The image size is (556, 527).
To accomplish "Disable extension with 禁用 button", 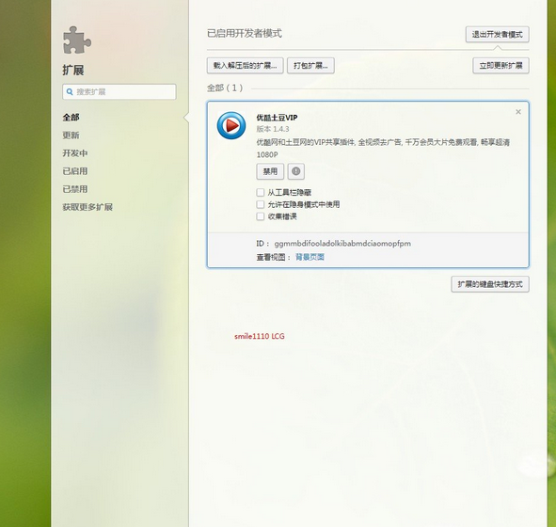I will click(x=270, y=171).
